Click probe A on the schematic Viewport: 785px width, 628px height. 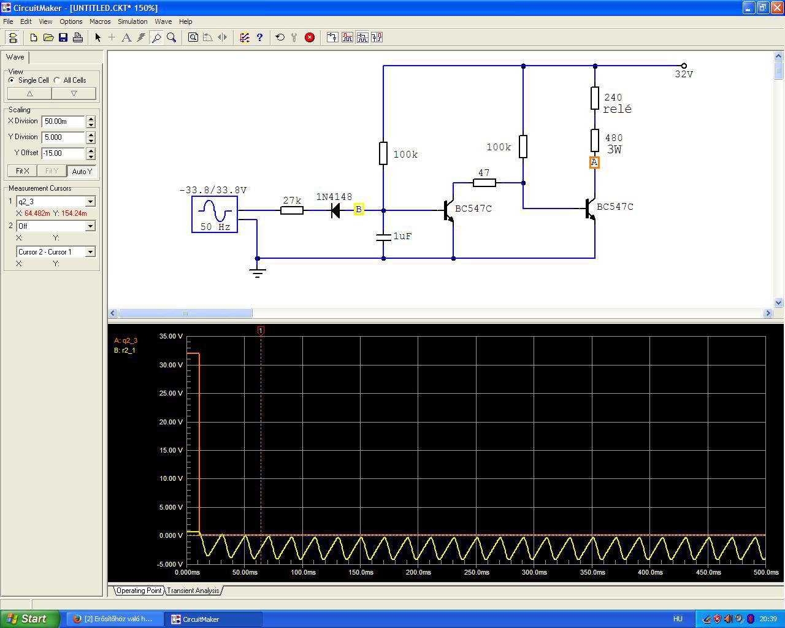tap(594, 163)
